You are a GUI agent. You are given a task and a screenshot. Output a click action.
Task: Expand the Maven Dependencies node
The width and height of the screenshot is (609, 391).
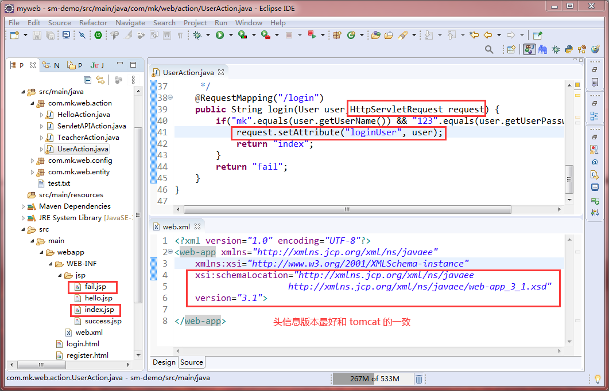(24, 206)
